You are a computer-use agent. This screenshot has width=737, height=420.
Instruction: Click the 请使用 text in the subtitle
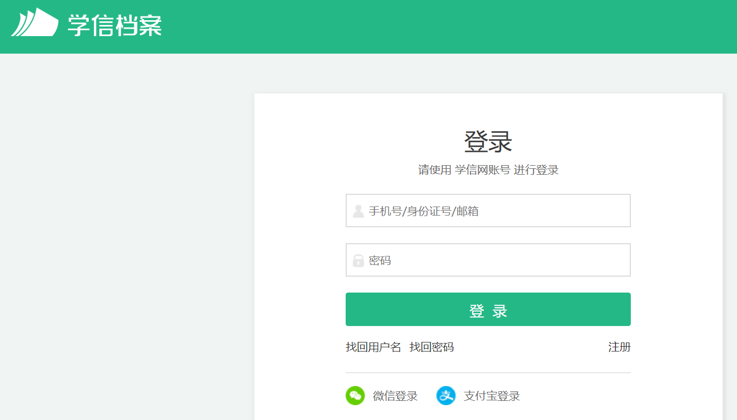click(435, 170)
